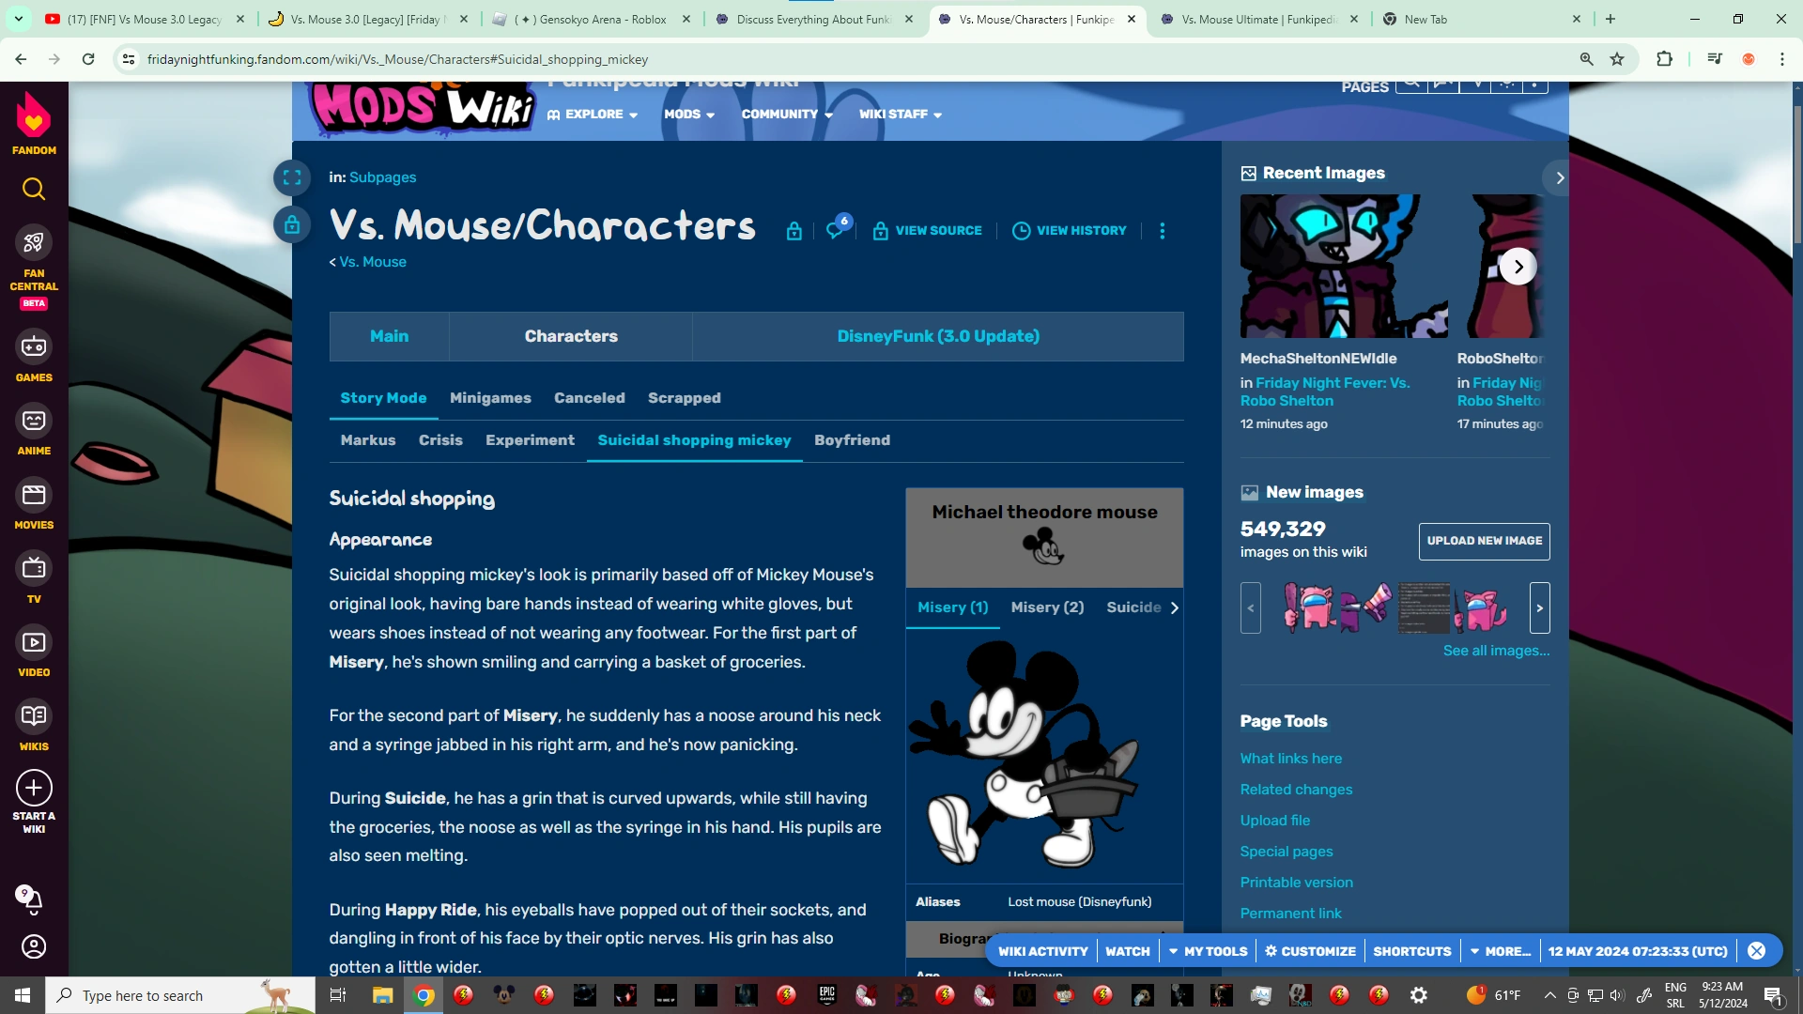
Task: Open the Games section icon
Action: coord(34,347)
